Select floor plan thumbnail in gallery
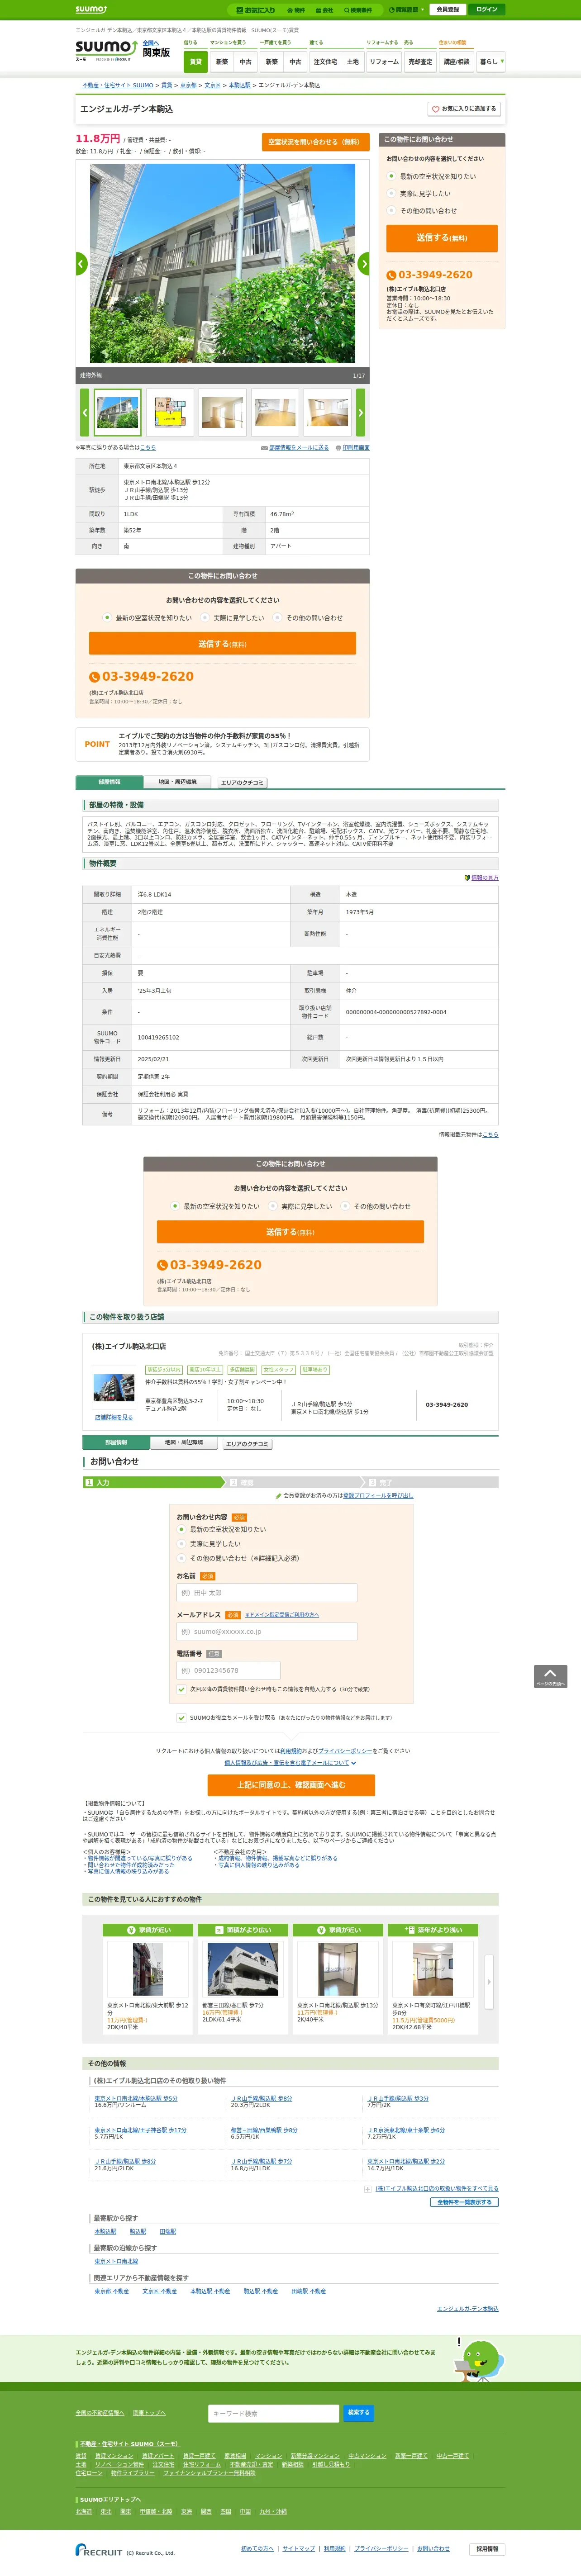The height and width of the screenshot is (2576, 581). tap(170, 412)
